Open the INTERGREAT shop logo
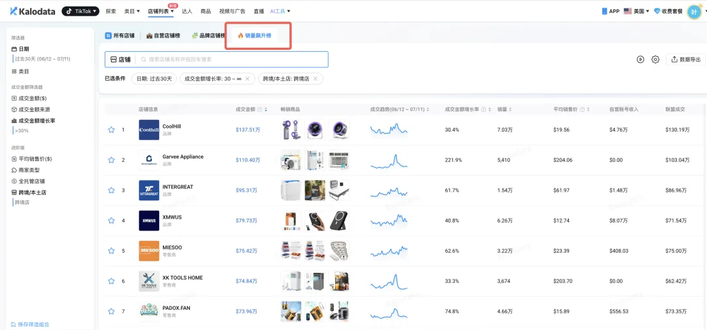 click(149, 191)
